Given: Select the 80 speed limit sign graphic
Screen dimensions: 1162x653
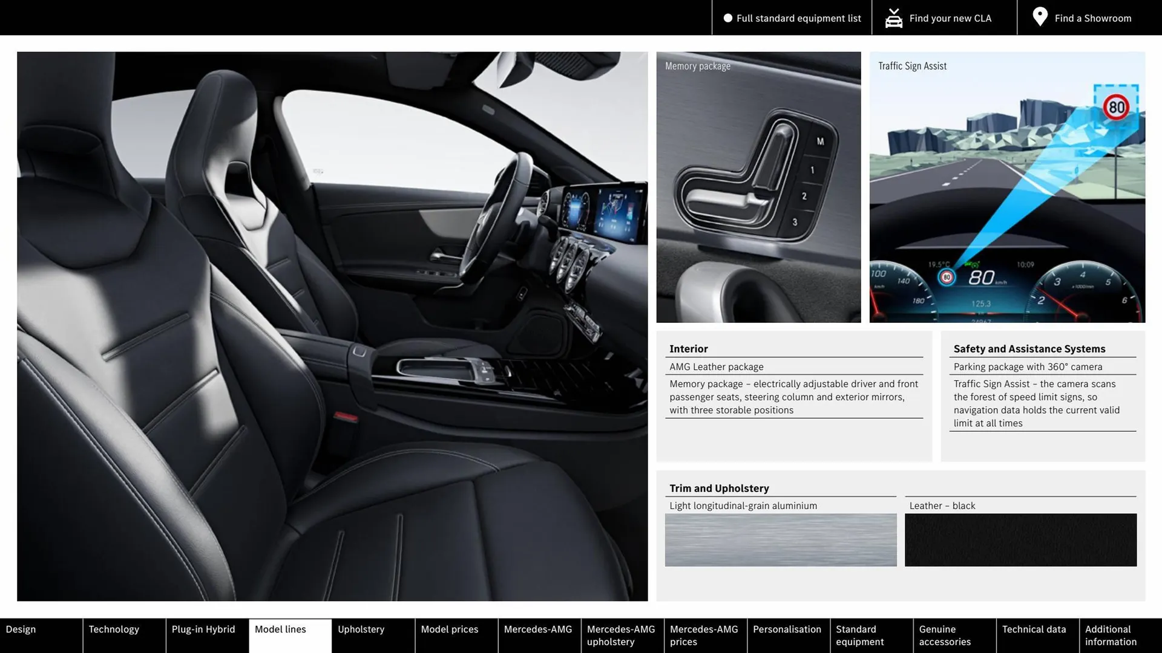Looking at the screenshot, I should tap(1117, 107).
